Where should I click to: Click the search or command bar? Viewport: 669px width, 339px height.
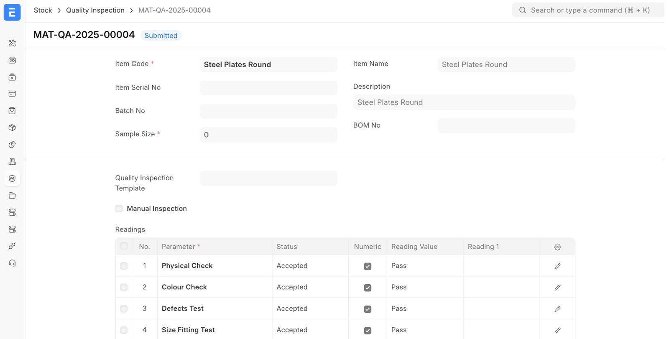(587, 10)
